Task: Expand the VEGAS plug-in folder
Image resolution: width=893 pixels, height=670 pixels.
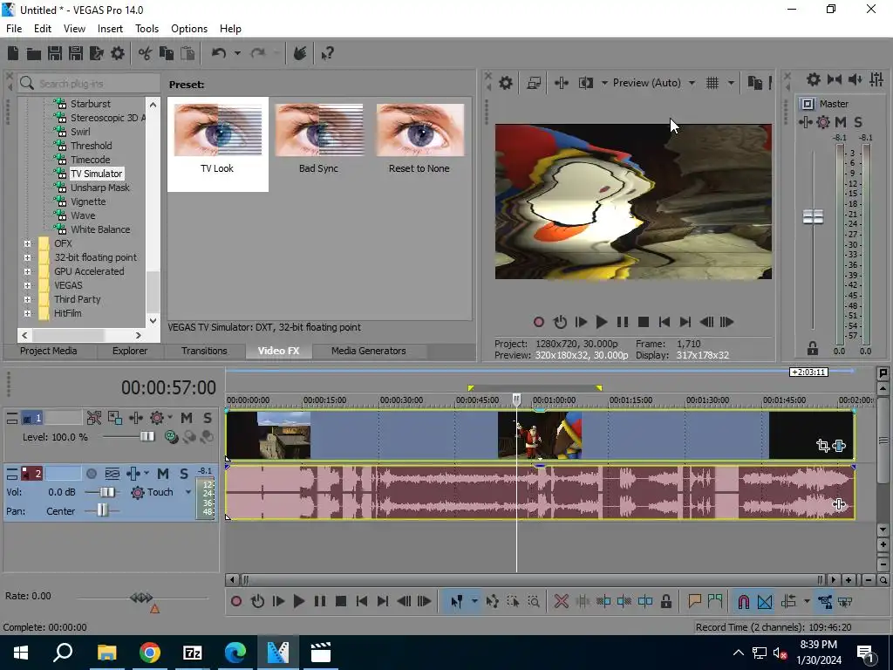Action: click(27, 285)
